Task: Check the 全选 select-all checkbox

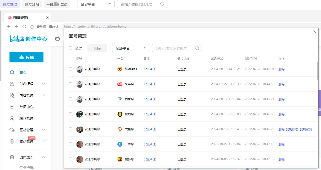Action: [70, 48]
